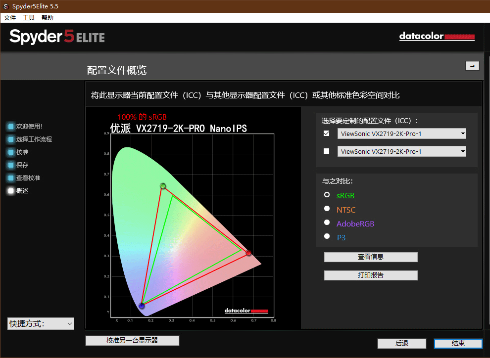Image resolution: width=490 pixels, height=358 pixels.
Task: Click the datacolor logo in header
Action: click(x=437, y=36)
